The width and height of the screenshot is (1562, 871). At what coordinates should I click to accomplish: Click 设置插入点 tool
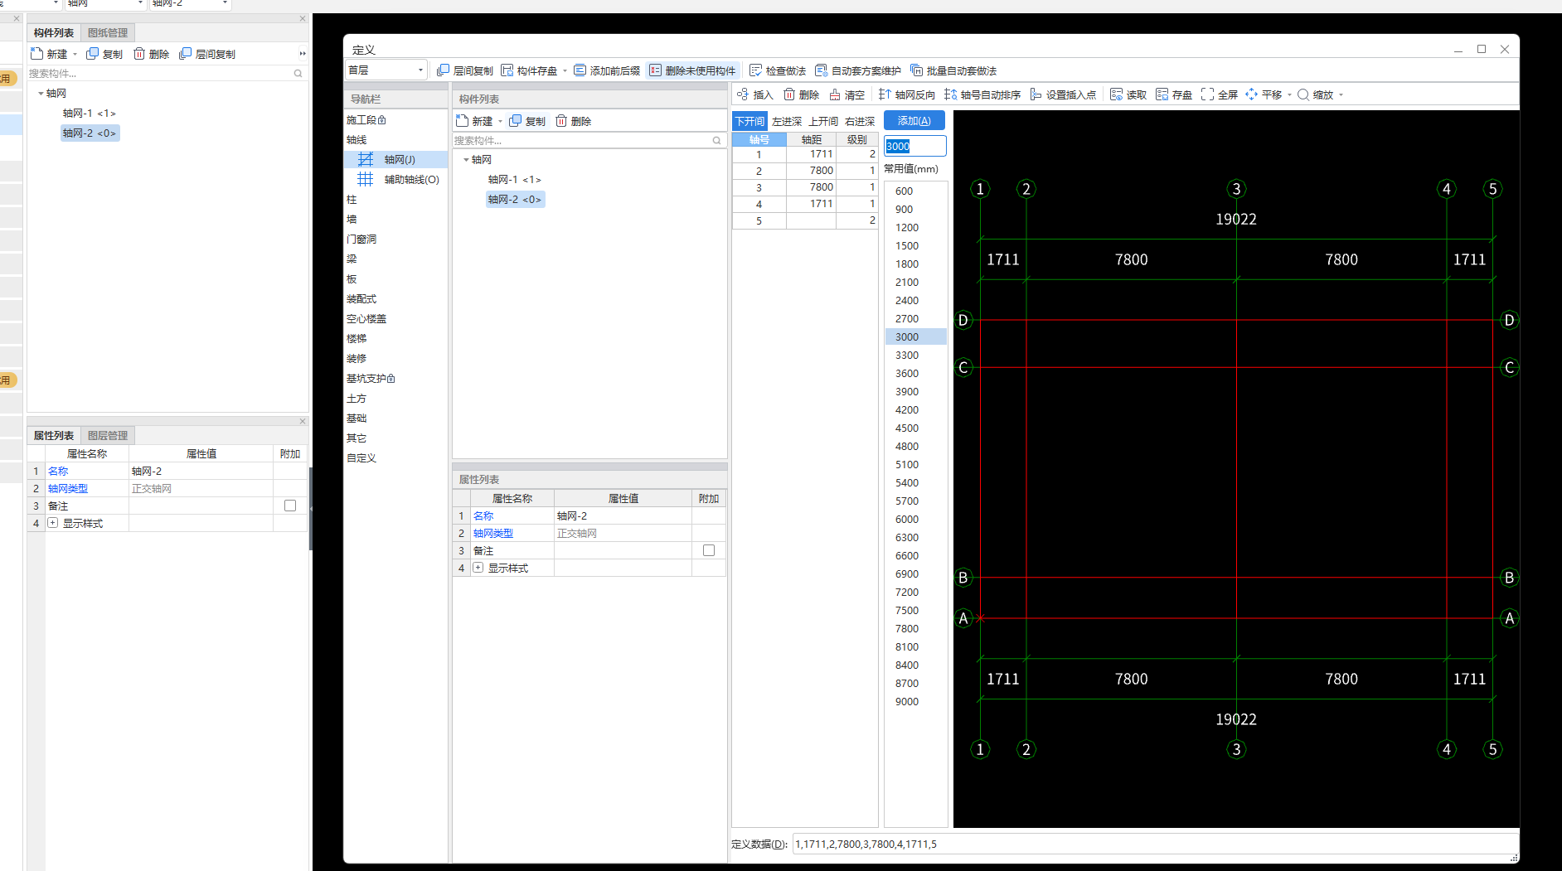click(x=1063, y=94)
